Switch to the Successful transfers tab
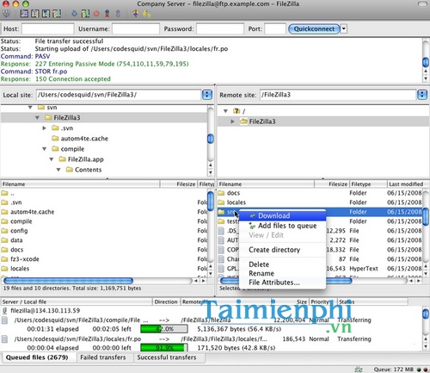Viewport: 430px width, 373px height. coord(167,357)
